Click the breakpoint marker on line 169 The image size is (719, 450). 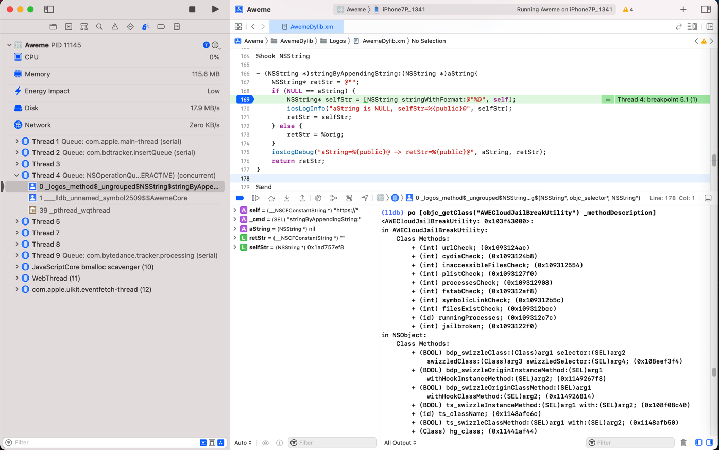click(245, 99)
